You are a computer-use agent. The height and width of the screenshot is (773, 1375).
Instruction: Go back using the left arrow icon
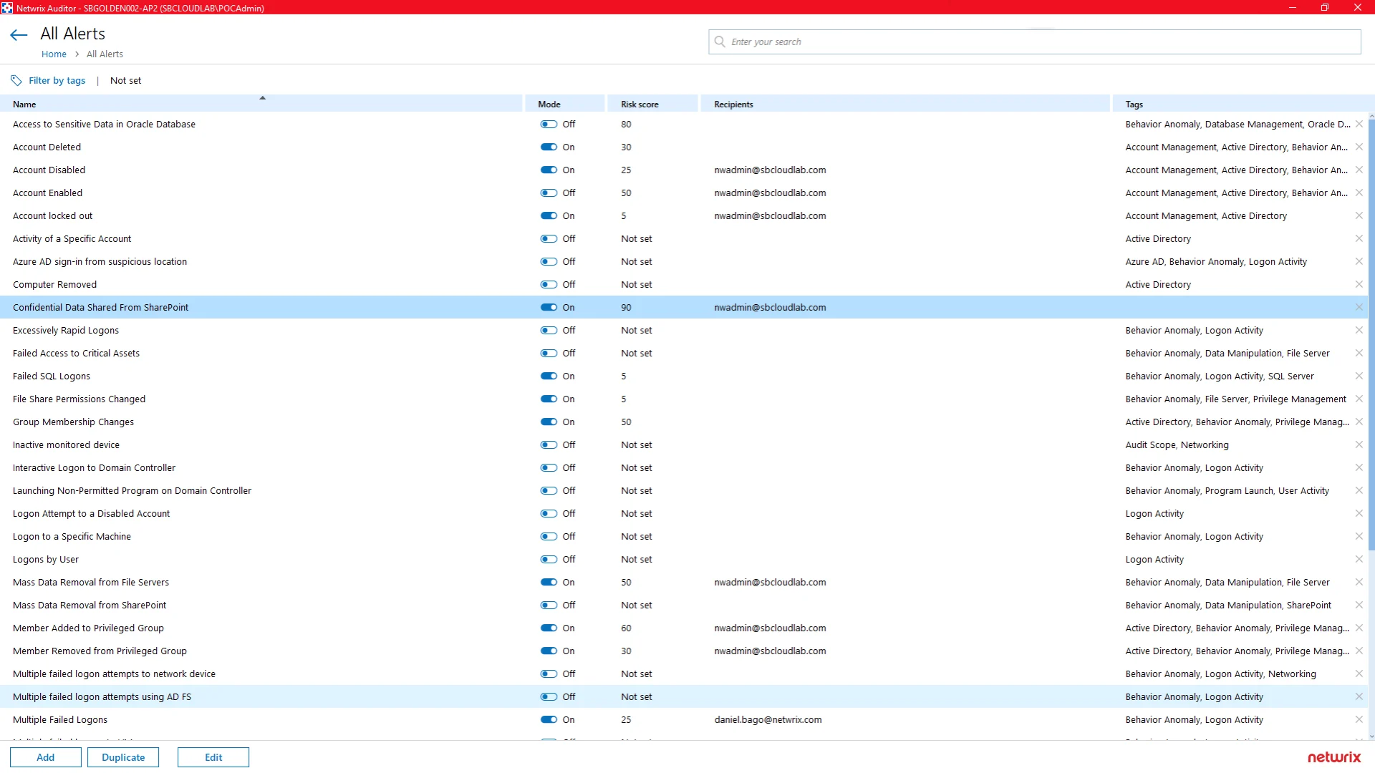pos(19,34)
